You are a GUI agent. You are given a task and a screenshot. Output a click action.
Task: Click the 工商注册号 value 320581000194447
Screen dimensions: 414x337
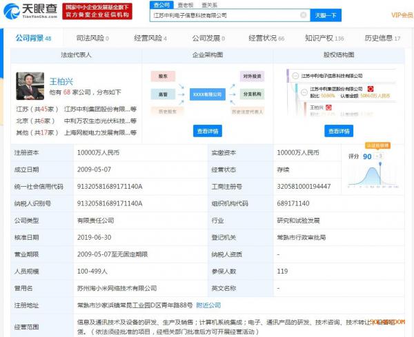coord(304,187)
